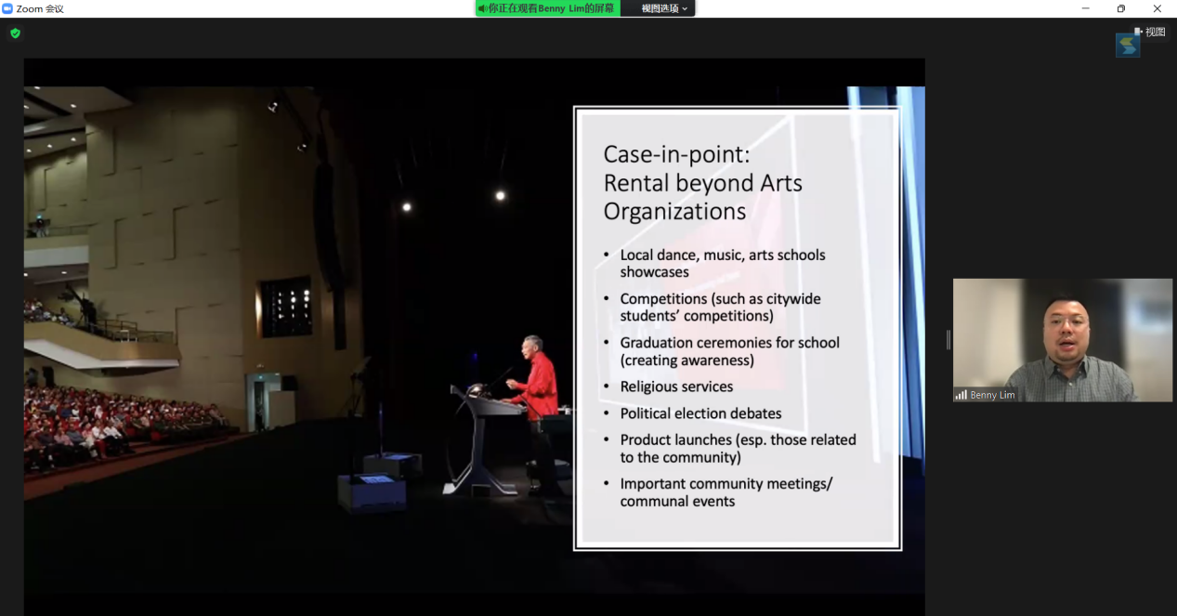The height and width of the screenshot is (616, 1177).
Task: Close the Zoom meeting window
Action: pyautogui.click(x=1157, y=8)
